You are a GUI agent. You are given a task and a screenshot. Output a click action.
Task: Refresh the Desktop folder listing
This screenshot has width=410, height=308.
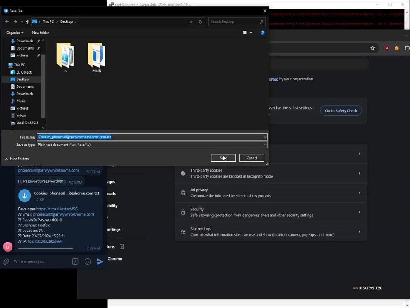pyautogui.click(x=200, y=22)
